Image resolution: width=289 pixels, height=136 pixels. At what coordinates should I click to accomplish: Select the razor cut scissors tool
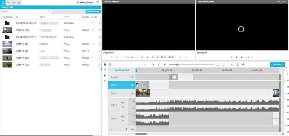(x=153, y=64)
